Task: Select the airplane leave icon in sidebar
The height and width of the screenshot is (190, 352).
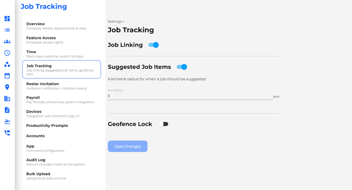Action: tap(7, 122)
